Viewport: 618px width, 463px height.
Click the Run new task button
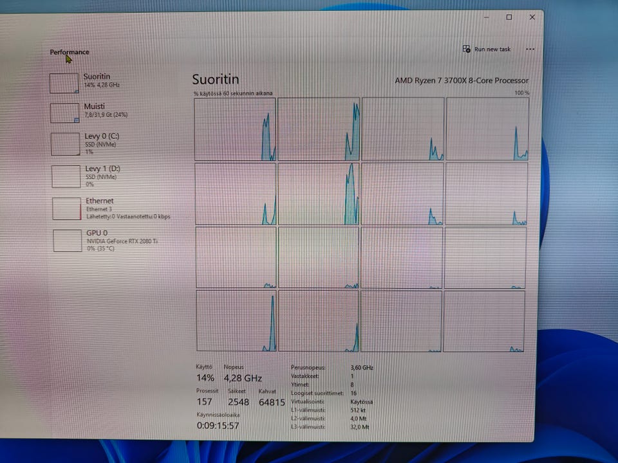pyautogui.click(x=487, y=50)
